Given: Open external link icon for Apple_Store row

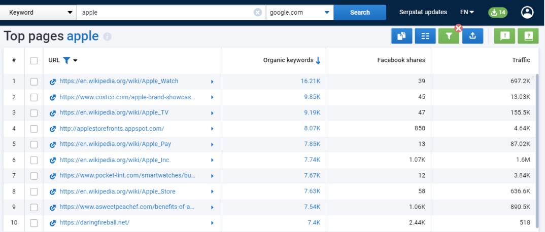Looking at the screenshot, I should 53,192.
